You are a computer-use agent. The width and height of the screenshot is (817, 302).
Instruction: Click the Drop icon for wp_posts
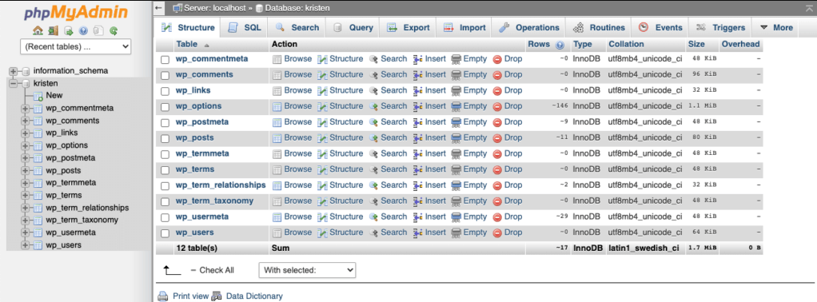[x=497, y=138]
